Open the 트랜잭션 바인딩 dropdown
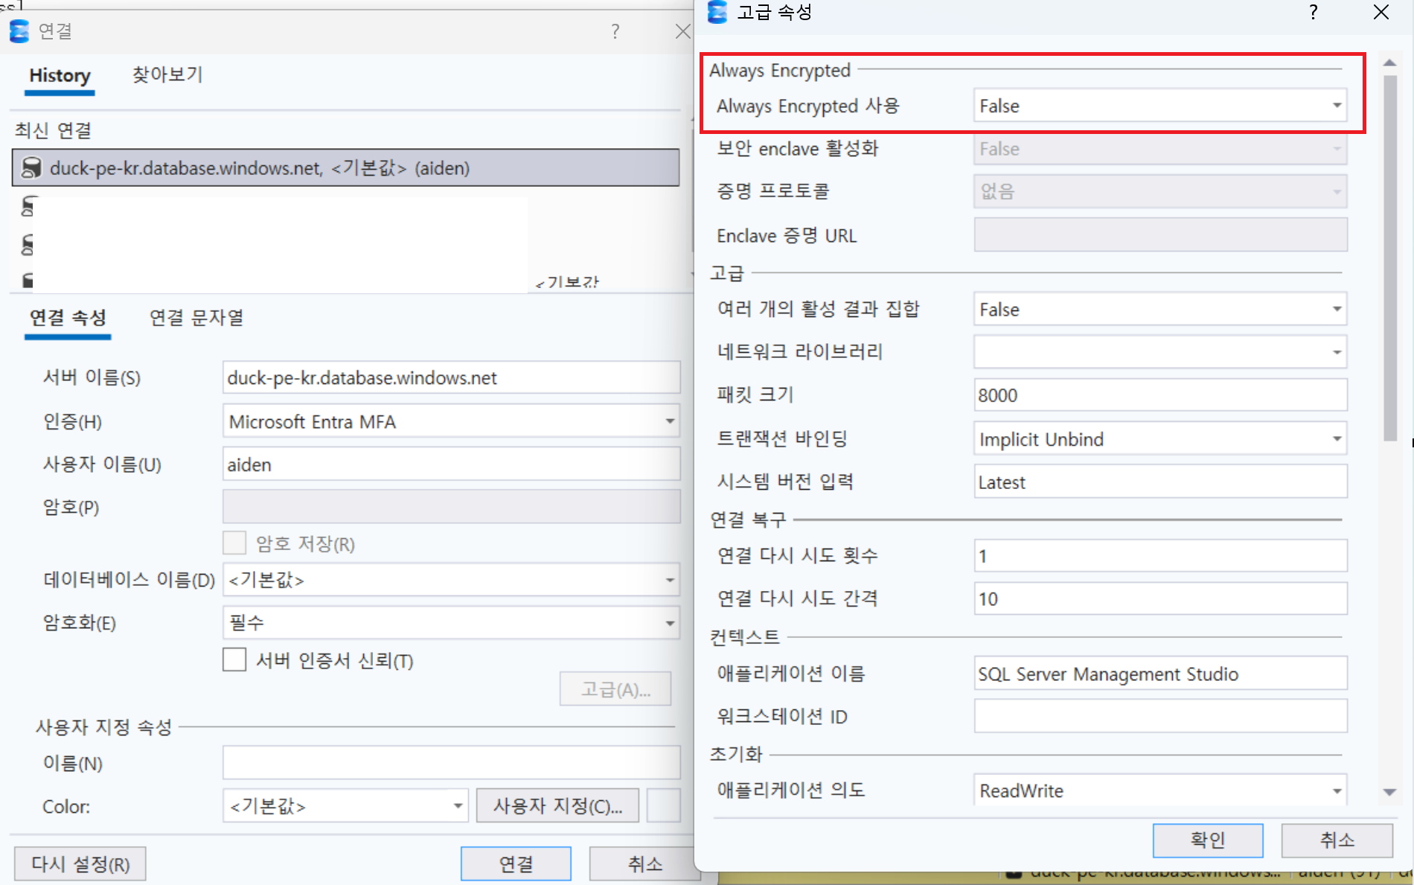Screen dimensions: 1414x885 coord(1160,439)
